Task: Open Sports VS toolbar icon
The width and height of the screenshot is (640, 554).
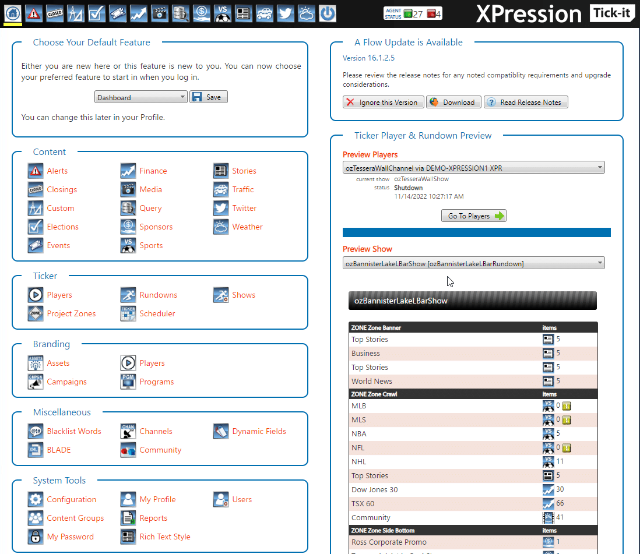Action: point(223,13)
